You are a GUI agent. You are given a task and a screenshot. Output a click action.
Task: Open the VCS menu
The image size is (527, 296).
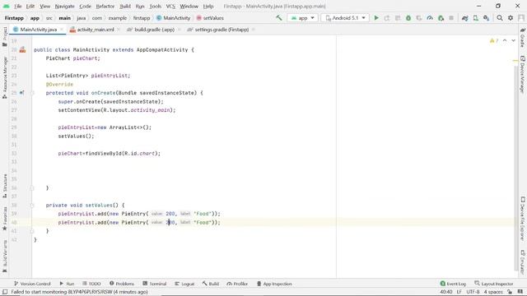tap(170, 6)
